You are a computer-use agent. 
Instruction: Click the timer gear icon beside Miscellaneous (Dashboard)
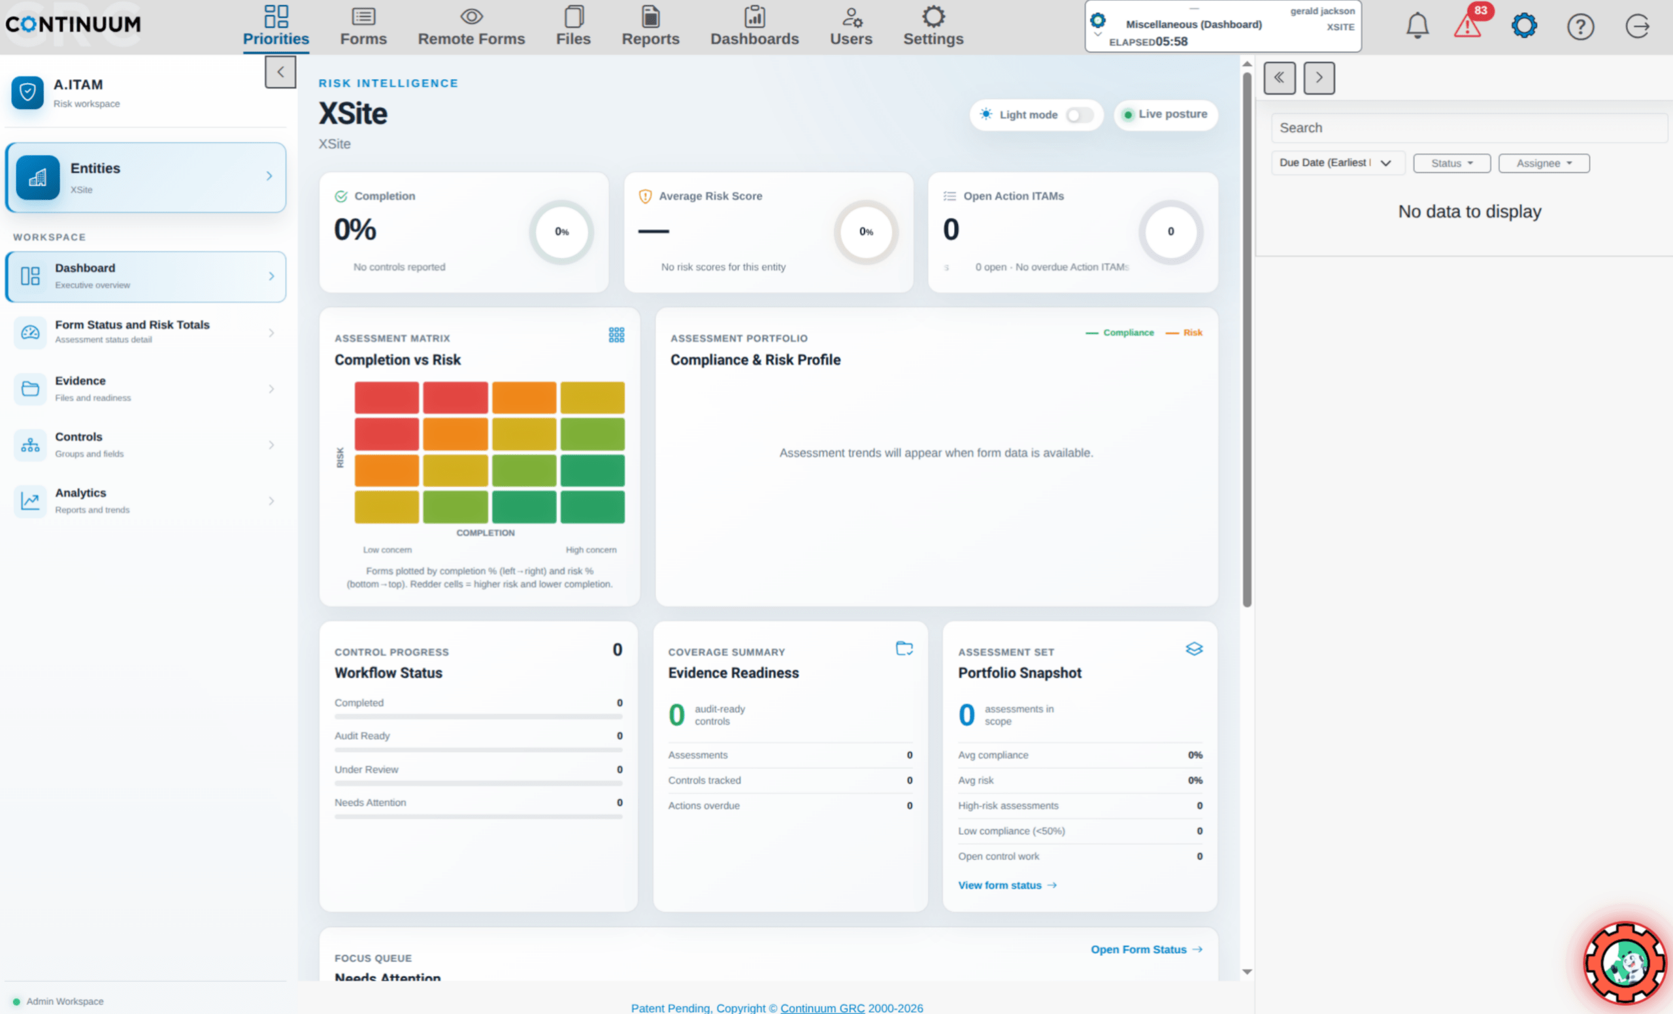click(x=1097, y=20)
